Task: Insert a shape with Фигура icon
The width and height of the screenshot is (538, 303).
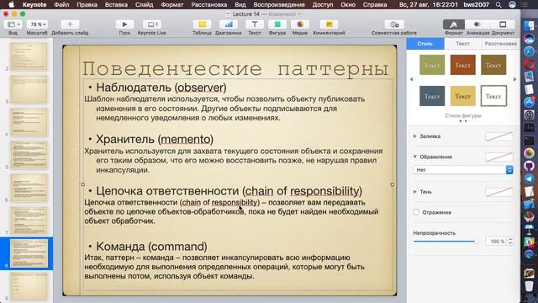Action: pyautogui.click(x=277, y=24)
